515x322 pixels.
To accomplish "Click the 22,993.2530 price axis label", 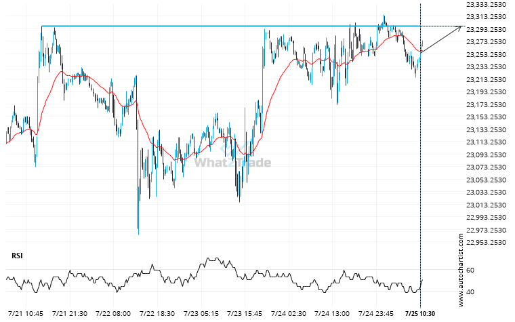I will [x=486, y=218].
